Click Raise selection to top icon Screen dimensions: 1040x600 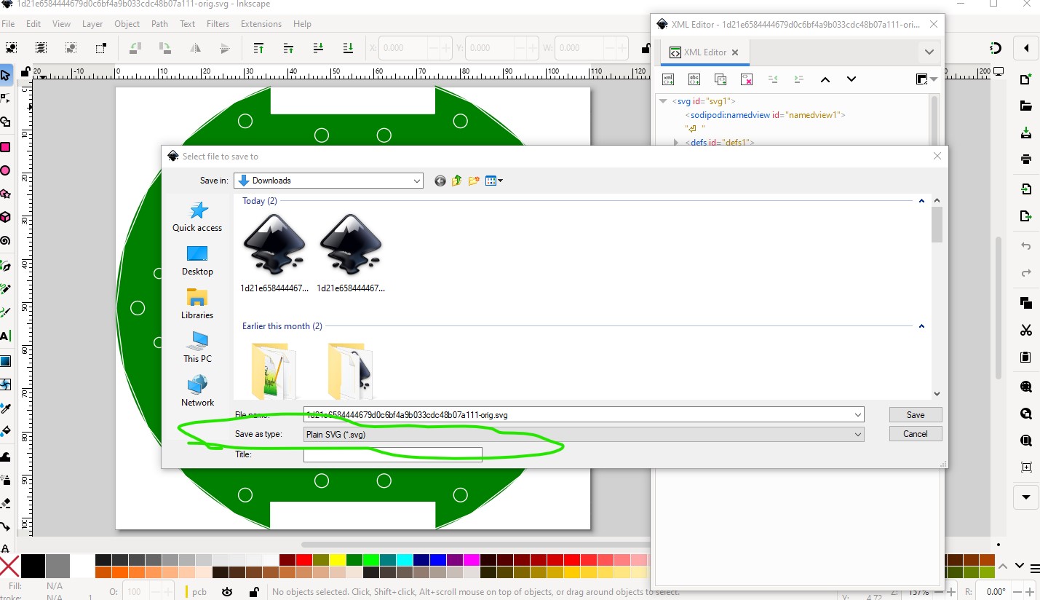[258, 48]
